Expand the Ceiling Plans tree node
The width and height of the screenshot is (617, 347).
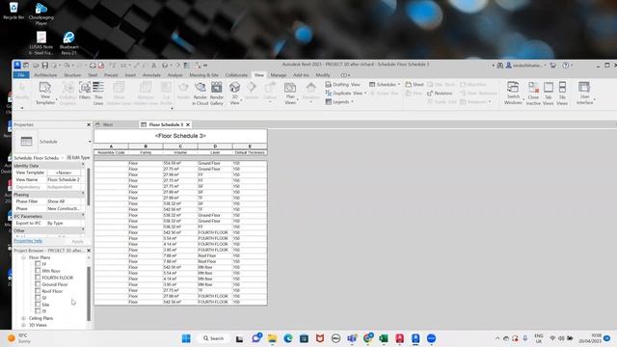(23, 318)
